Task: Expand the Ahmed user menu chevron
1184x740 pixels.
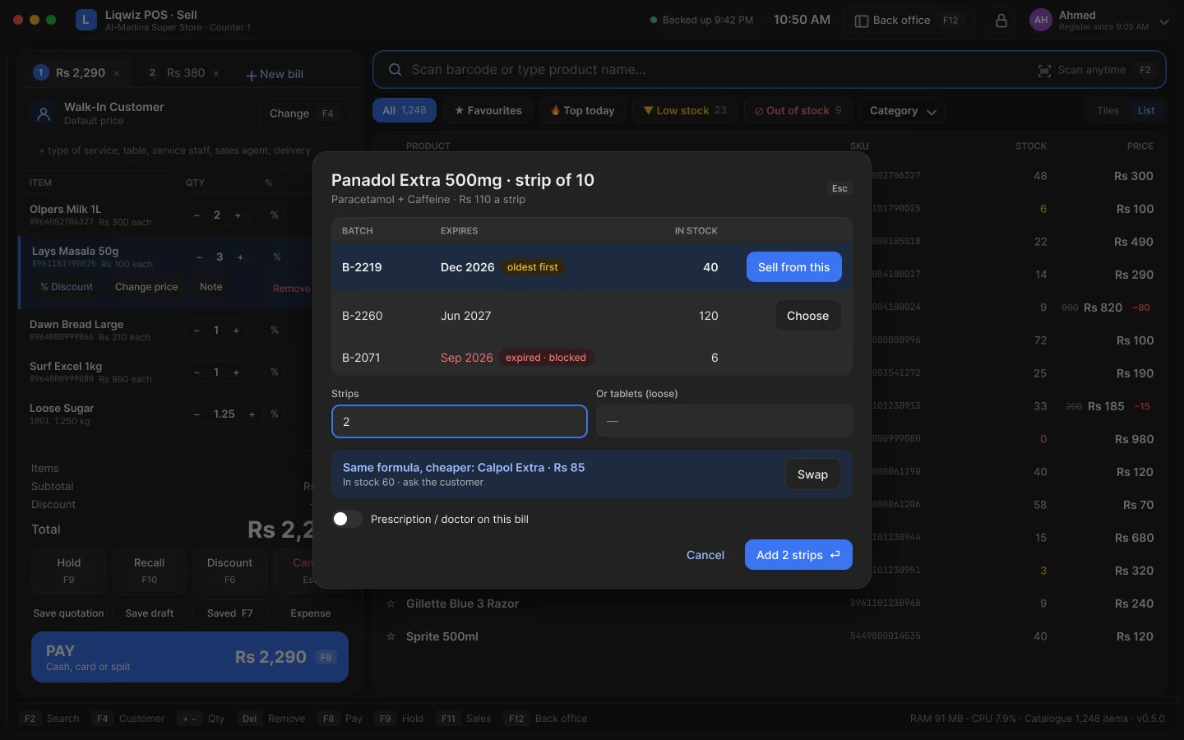Action: 1164,22
